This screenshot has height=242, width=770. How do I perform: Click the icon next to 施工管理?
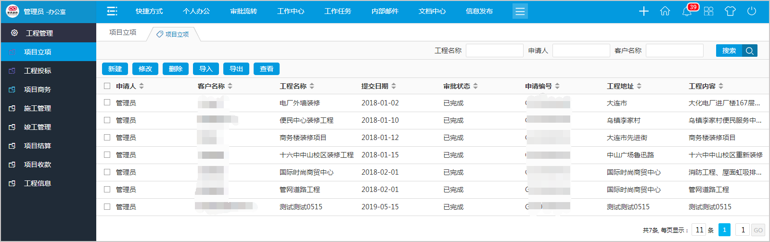[13, 108]
